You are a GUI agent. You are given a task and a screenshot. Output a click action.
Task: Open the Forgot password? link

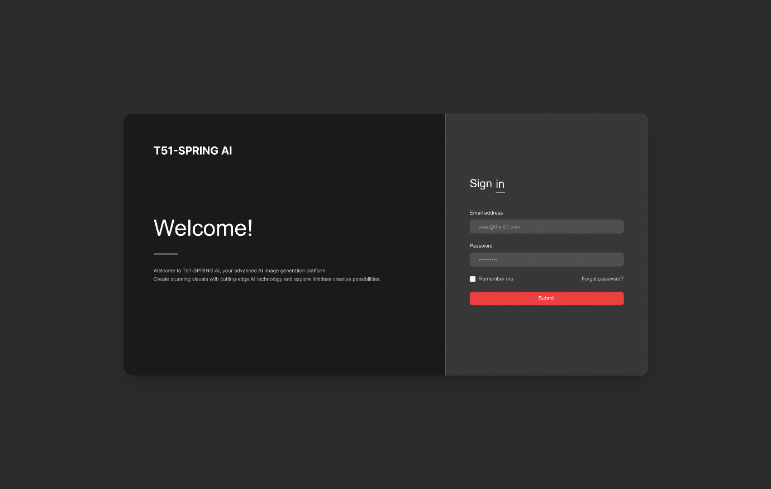(602, 279)
